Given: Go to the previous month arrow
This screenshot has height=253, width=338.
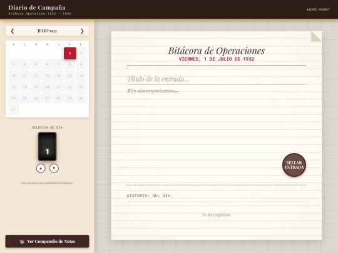Looking at the screenshot, I should coord(13,31).
